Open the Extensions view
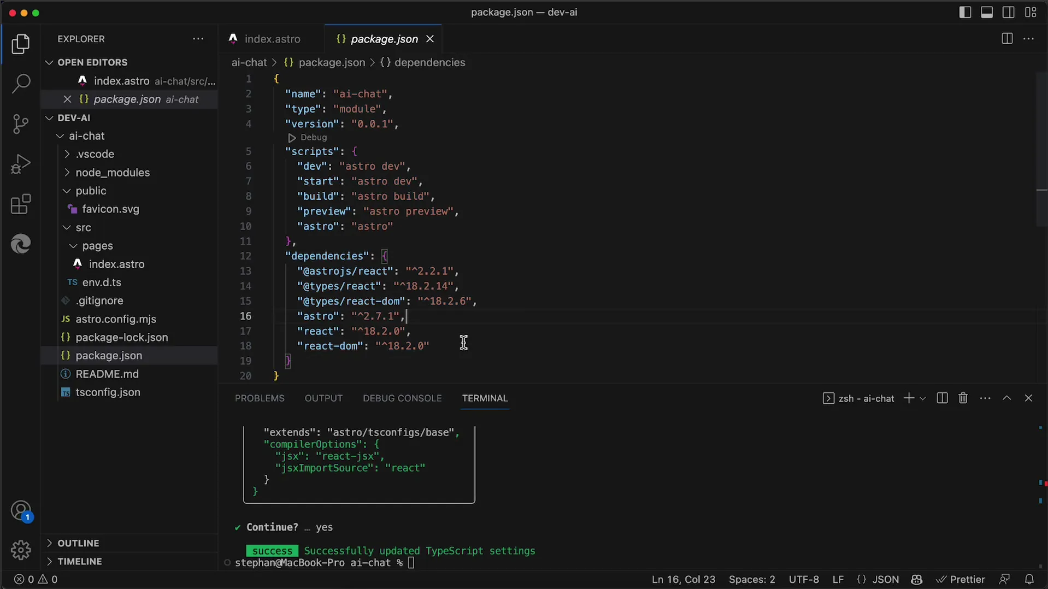The width and height of the screenshot is (1048, 589). (21, 204)
